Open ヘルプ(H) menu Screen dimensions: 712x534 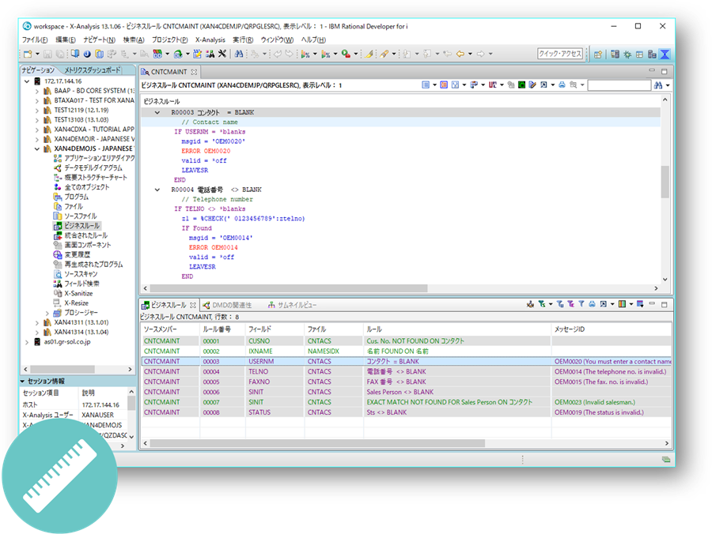tap(313, 39)
